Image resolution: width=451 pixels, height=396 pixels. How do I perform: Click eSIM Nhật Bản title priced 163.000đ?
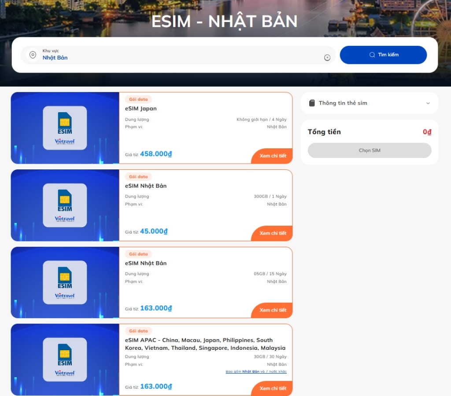coord(145,263)
